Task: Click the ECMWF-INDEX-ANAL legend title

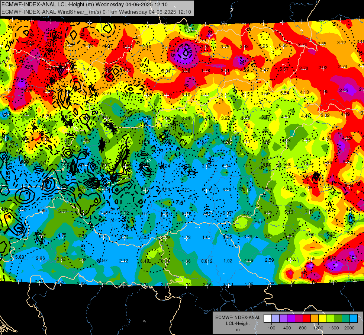Action: click(238, 318)
